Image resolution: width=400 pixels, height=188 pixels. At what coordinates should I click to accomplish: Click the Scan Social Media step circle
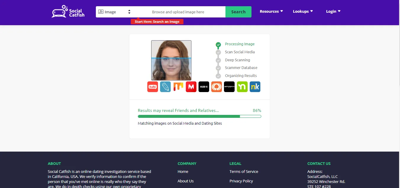[x=218, y=52]
